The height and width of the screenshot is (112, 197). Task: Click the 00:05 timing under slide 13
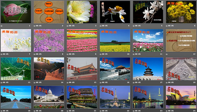click(x=6, y=83)
